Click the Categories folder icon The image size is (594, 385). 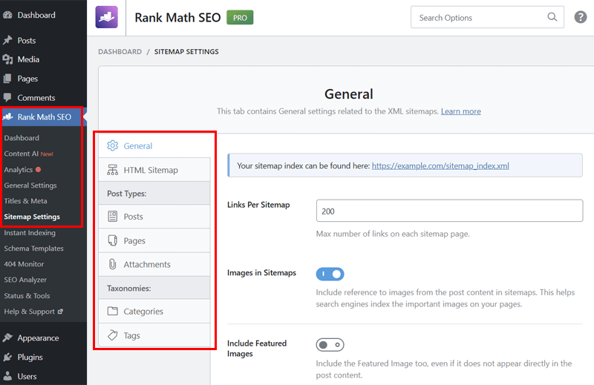pyautogui.click(x=113, y=311)
